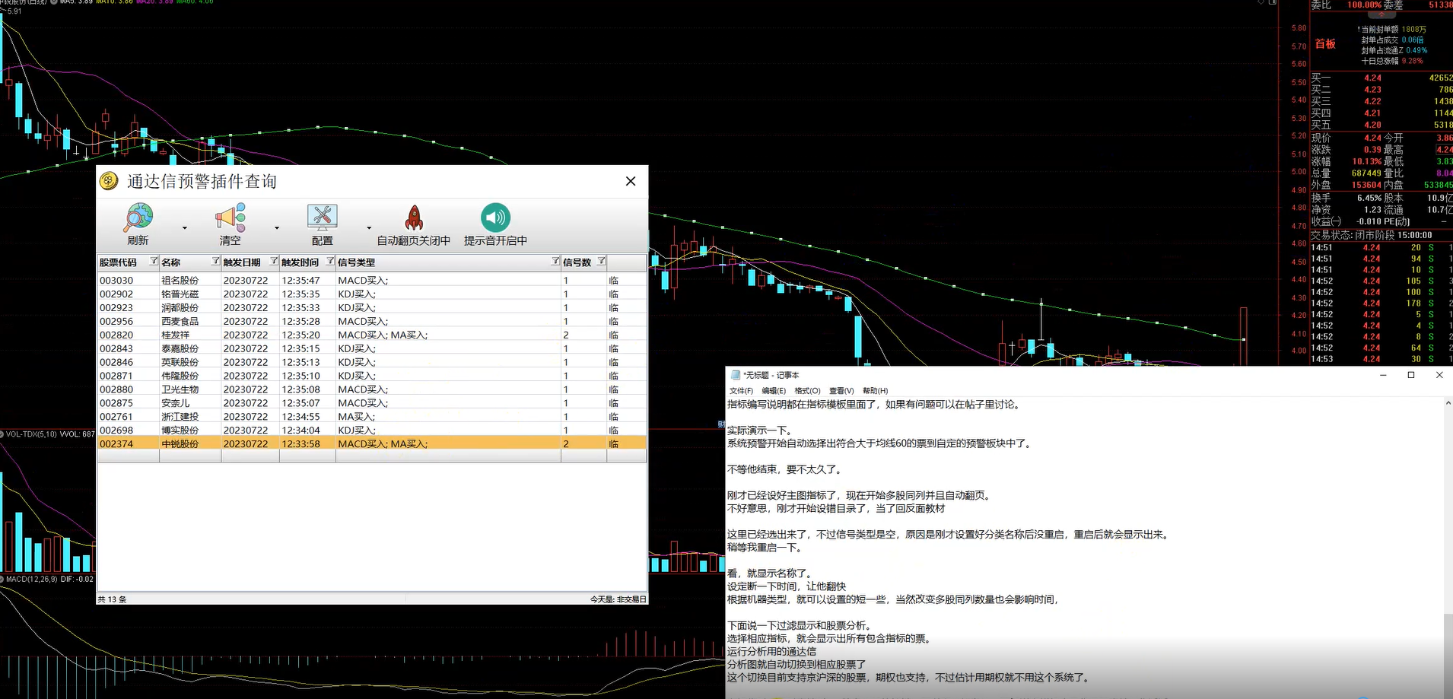The image size is (1453, 699).
Task: Select 安奈儿 name cell
Action: [x=176, y=403]
